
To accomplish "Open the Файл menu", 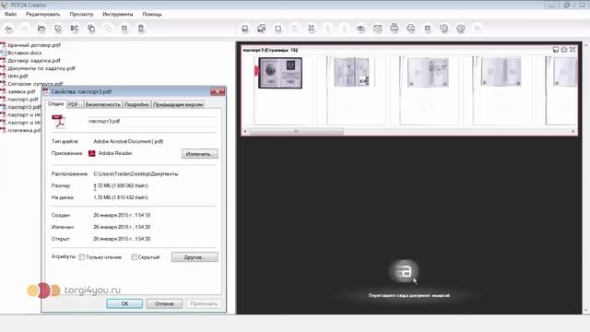I will pyautogui.click(x=10, y=14).
